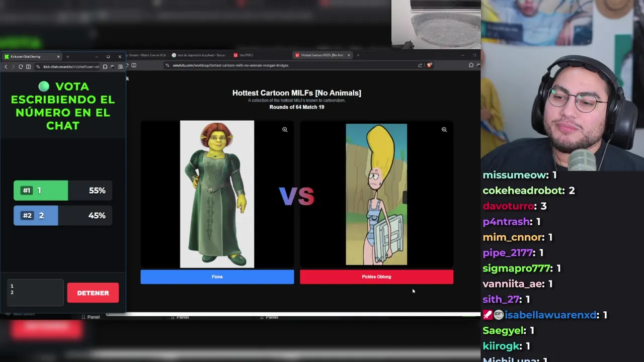Click chat message from cokeheadrobot

[x=528, y=191]
